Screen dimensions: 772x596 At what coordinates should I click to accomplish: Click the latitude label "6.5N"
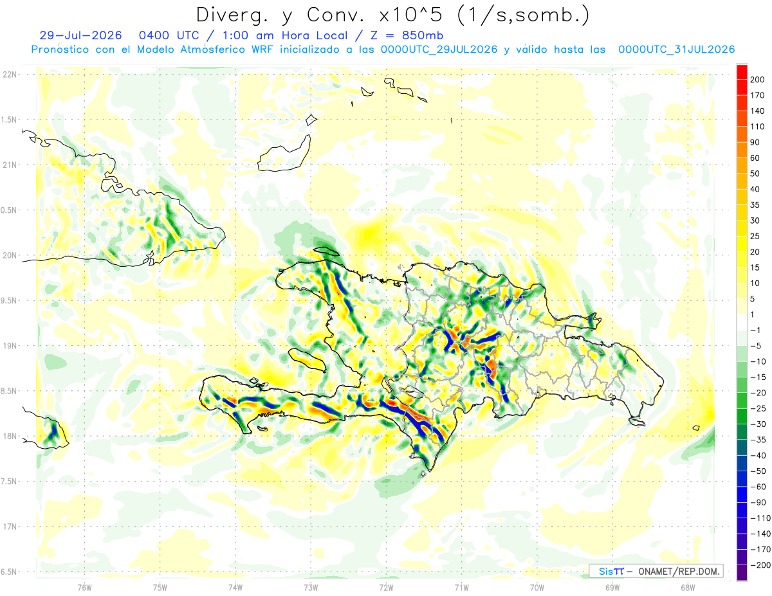point(10,572)
